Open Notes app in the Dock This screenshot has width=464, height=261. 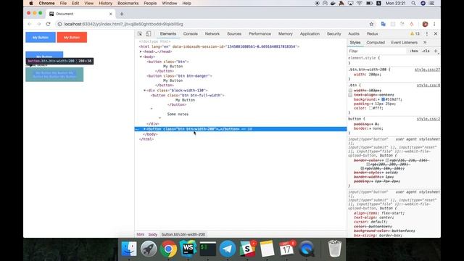268,249
